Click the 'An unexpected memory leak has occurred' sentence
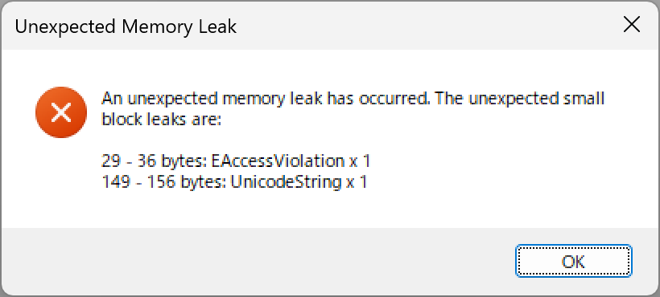This screenshot has width=660, height=297. point(267,99)
